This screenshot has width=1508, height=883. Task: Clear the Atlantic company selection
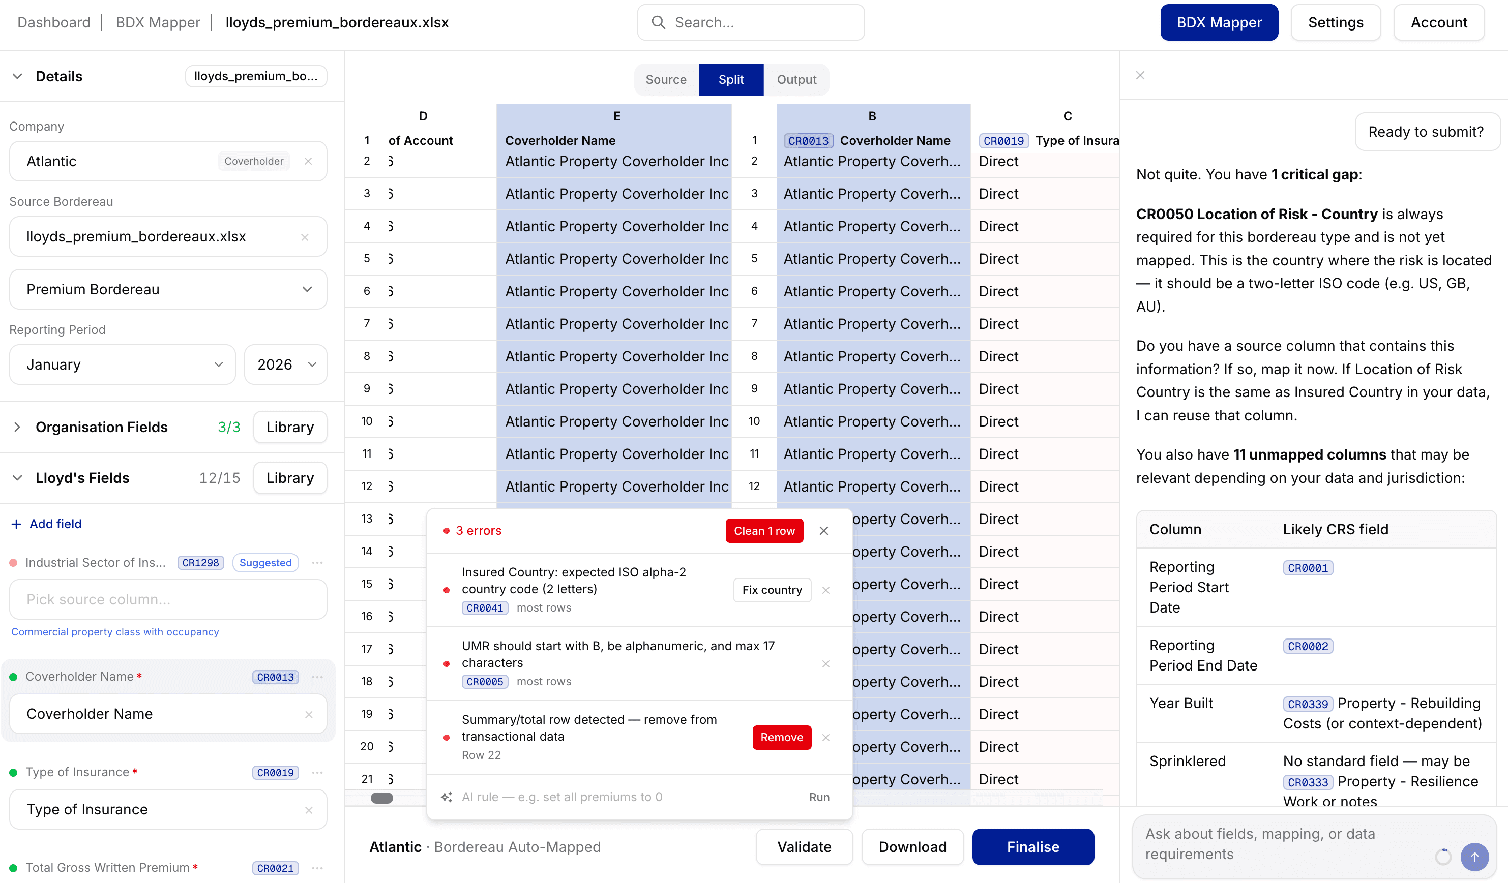(308, 161)
